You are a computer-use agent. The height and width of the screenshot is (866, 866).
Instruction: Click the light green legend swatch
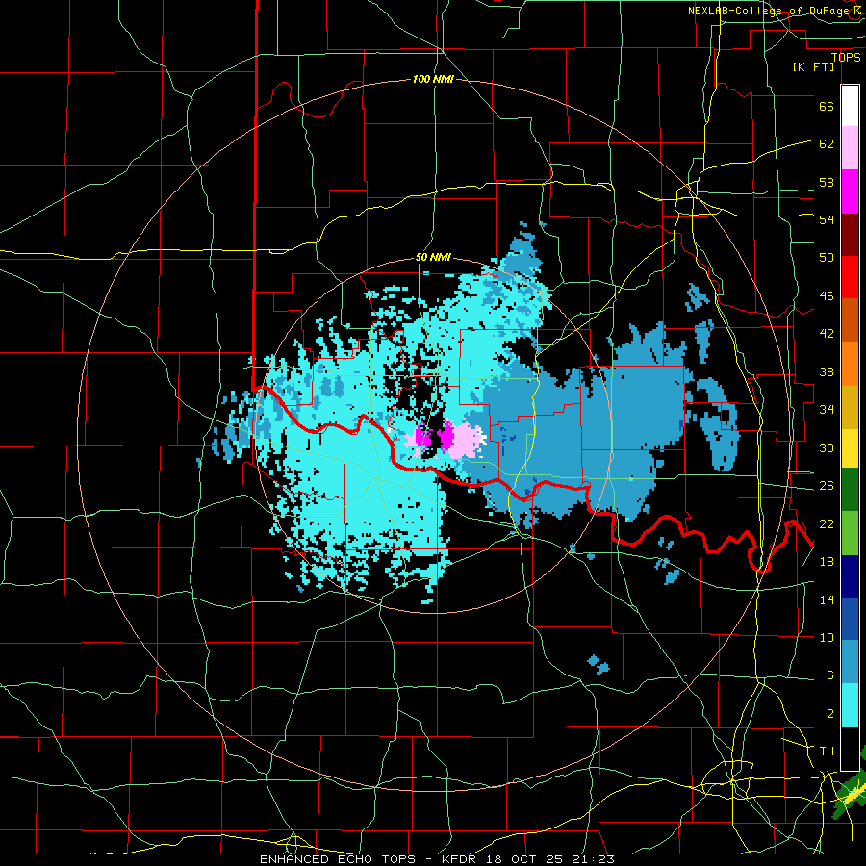tap(850, 533)
